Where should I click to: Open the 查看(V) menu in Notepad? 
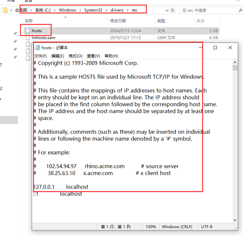pyautogui.click(x=94, y=56)
